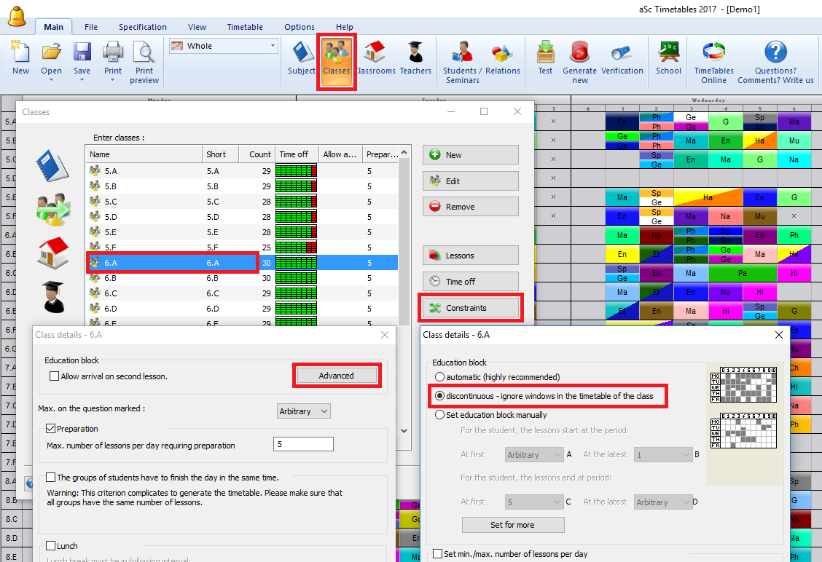Click the Relations toolbar icon
This screenshot has width=822, height=562.
click(x=503, y=58)
